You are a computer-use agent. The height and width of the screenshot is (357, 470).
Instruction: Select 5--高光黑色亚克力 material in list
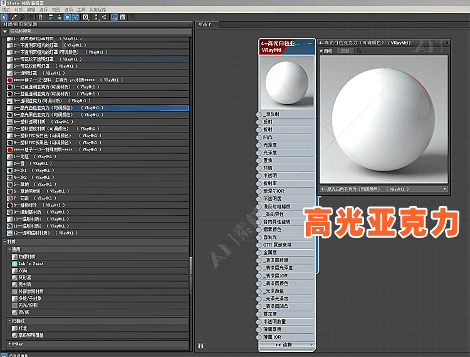51,115
